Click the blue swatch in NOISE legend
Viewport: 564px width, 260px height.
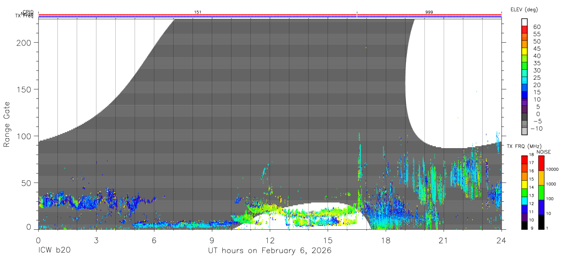541,206
